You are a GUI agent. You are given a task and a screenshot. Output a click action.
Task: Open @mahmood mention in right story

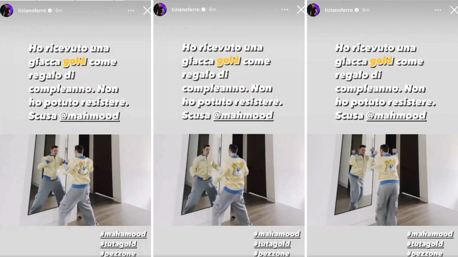click(396, 115)
